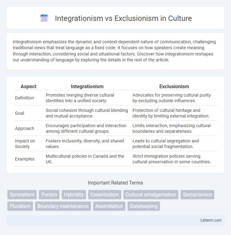Select the Pluralism term tag

[x=20, y=206]
